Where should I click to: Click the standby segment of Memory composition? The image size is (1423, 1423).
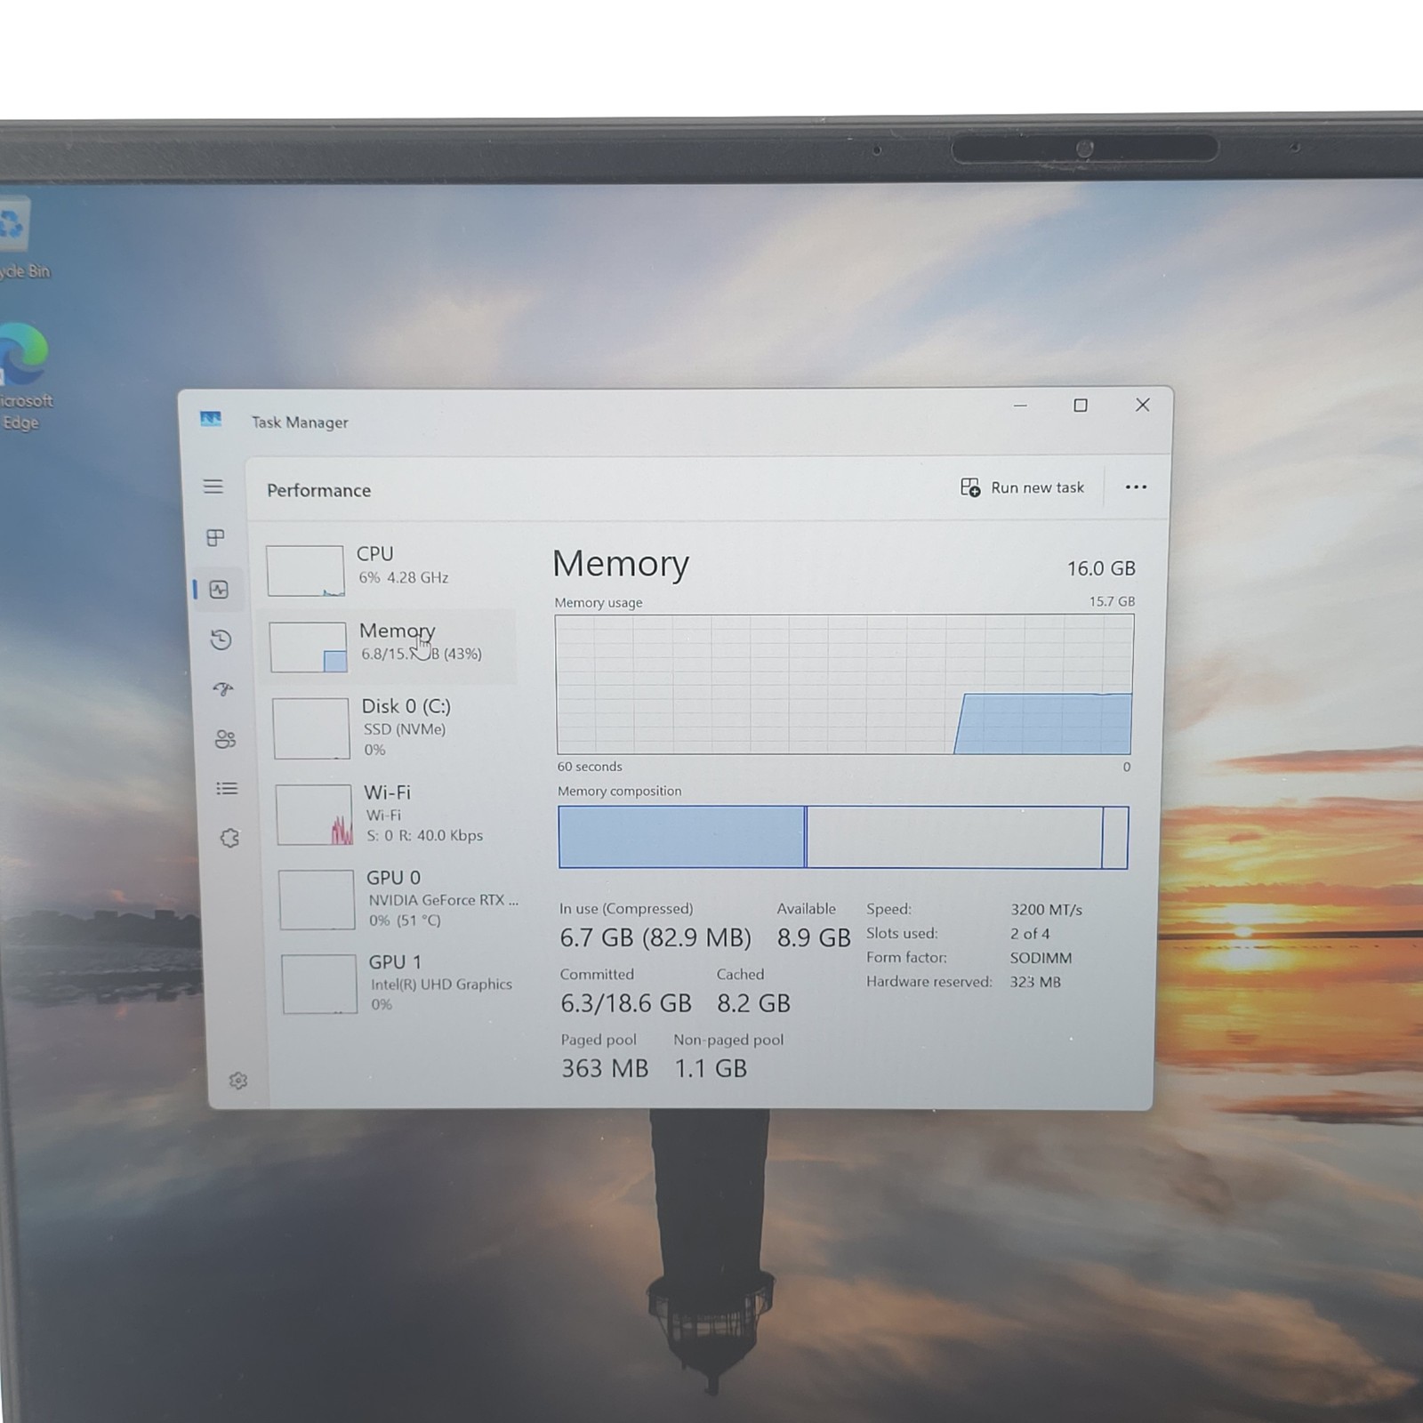click(953, 837)
